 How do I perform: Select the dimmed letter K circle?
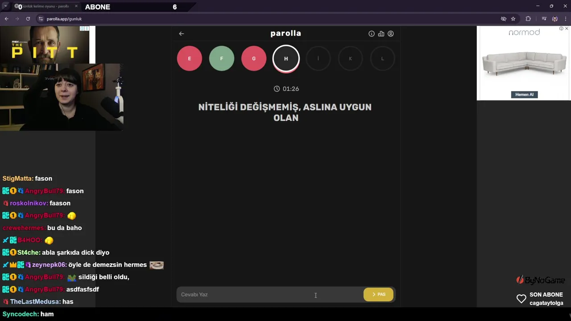[350, 58]
